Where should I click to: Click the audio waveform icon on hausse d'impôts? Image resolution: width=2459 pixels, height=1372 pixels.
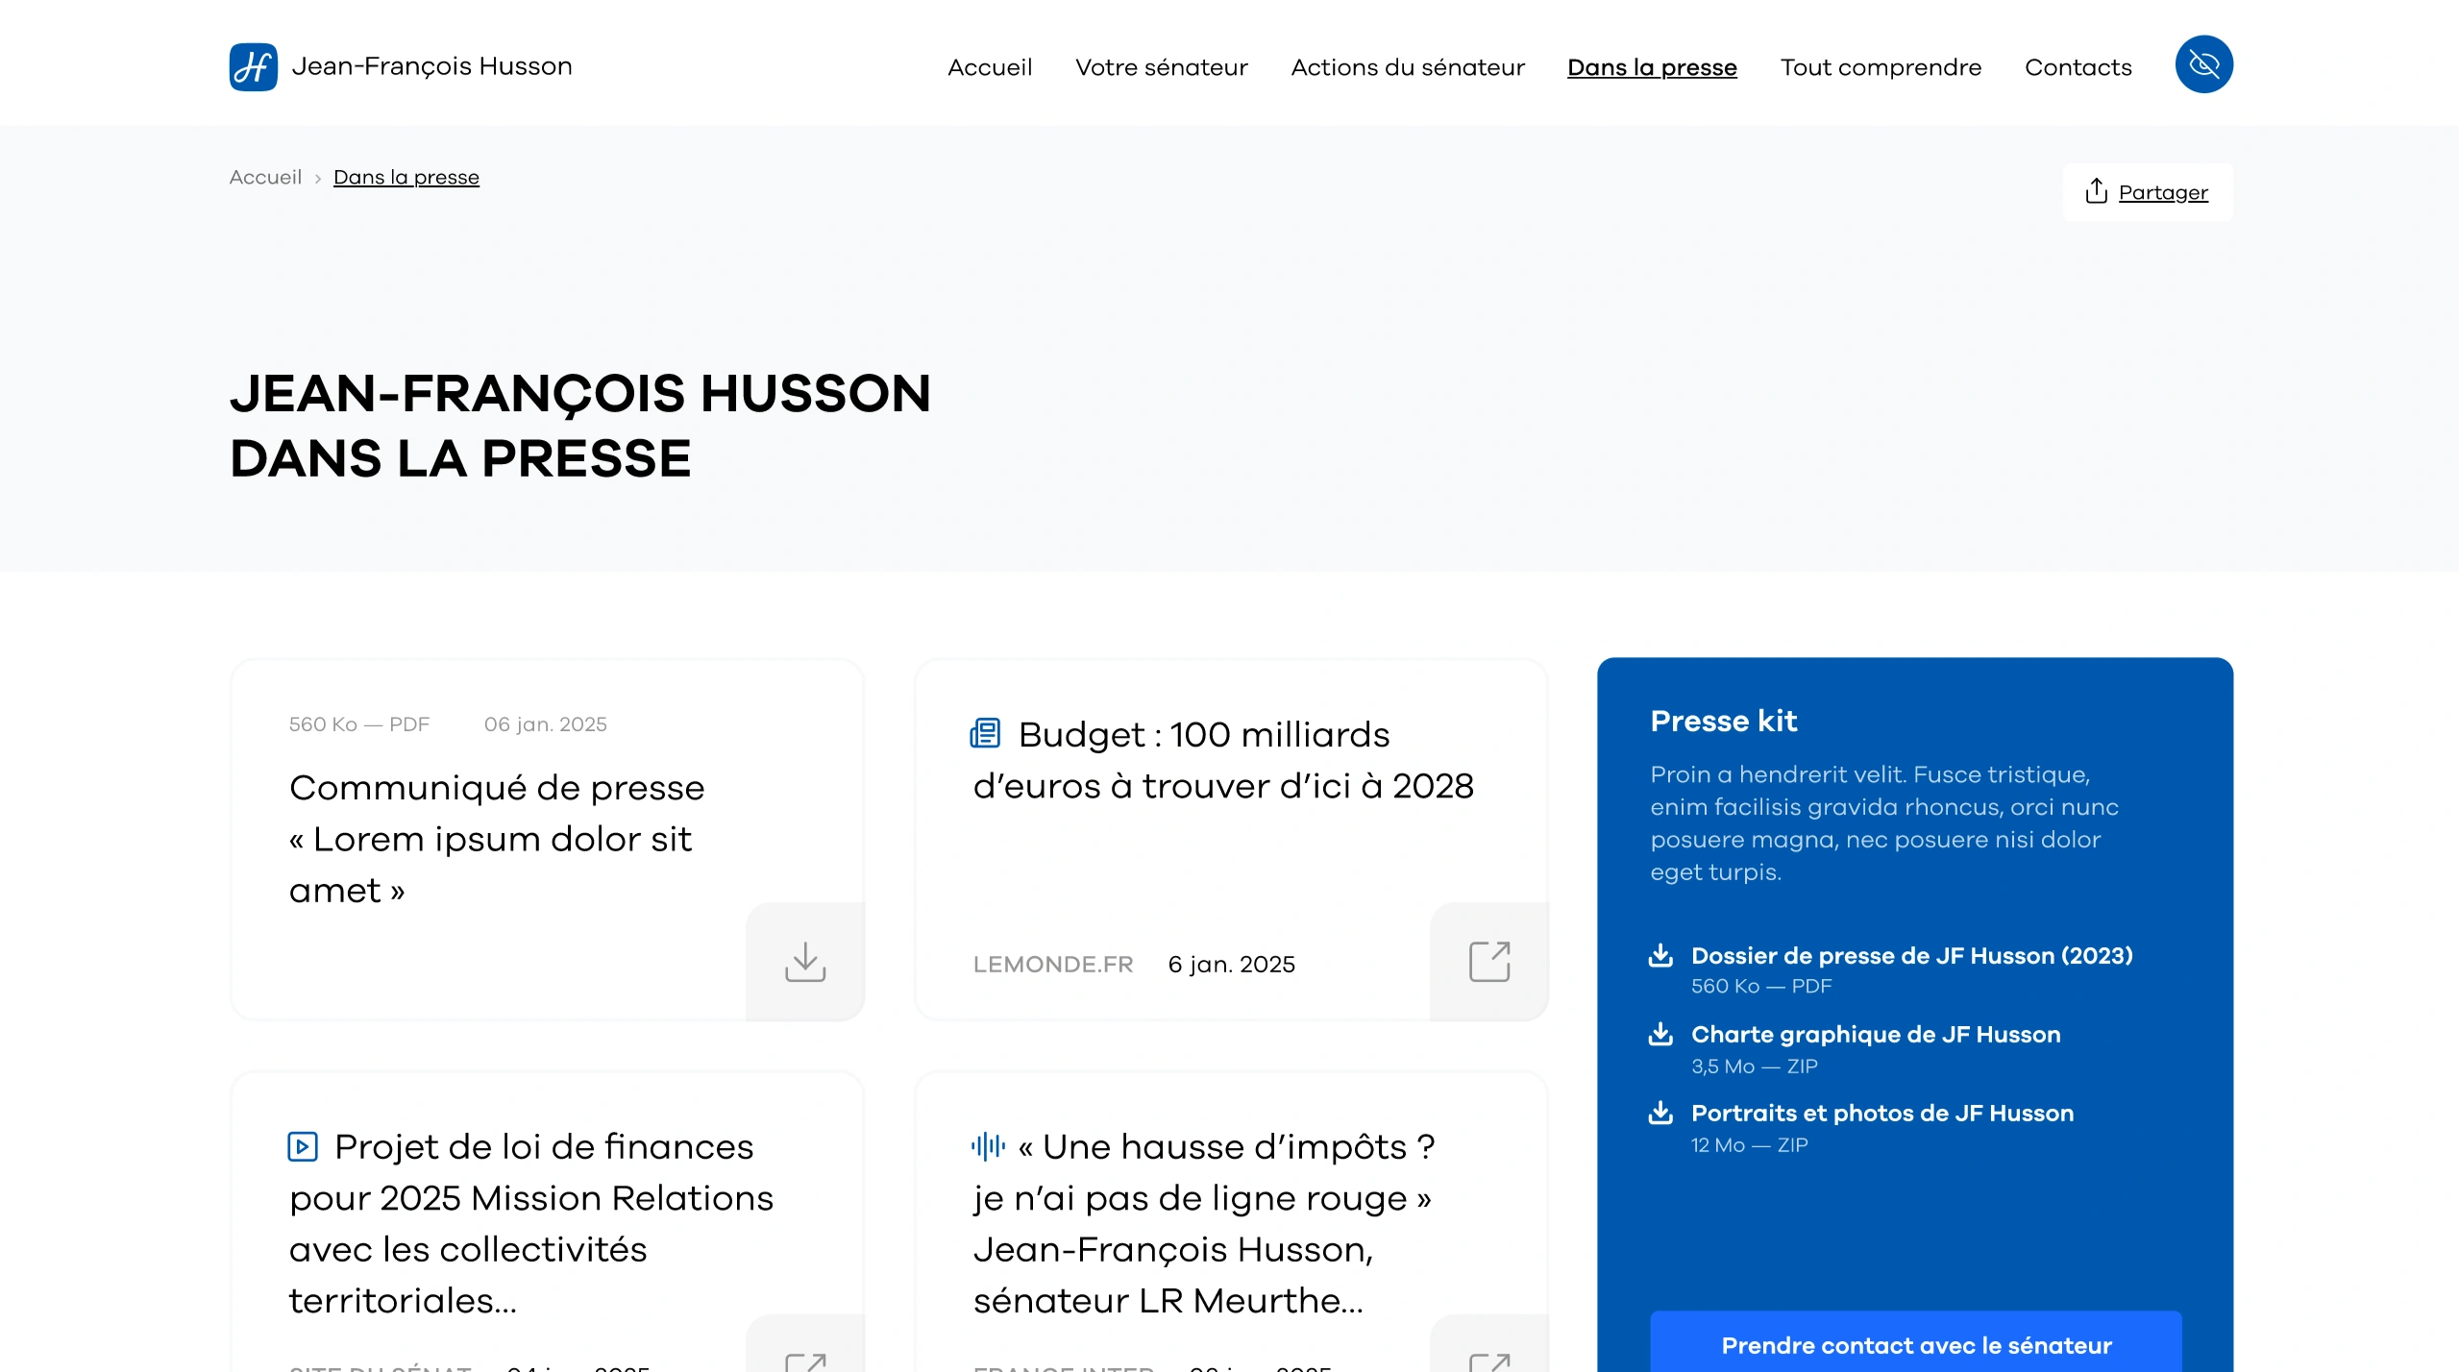[x=987, y=1145]
